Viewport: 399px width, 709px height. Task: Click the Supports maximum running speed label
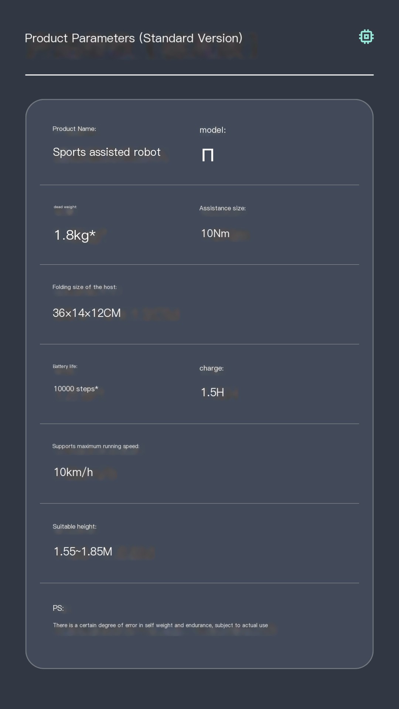[x=96, y=446]
